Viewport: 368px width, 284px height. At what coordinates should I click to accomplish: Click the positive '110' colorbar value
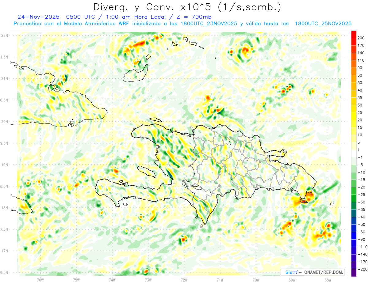click(361, 60)
